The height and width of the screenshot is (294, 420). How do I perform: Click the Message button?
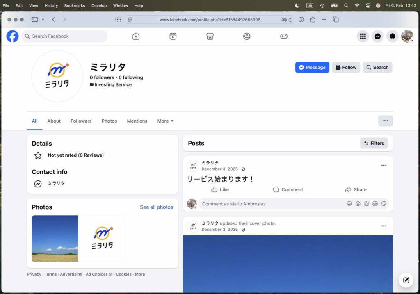pyautogui.click(x=312, y=68)
